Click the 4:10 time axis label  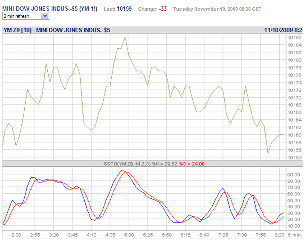(x=91, y=235)
